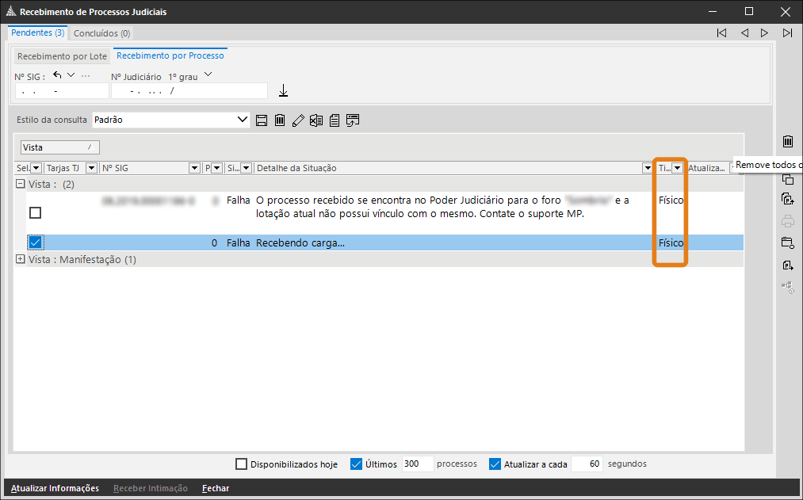803x500 pixels.
Task: Click the Receber Intimação button
Action: [x=151, y=488]
